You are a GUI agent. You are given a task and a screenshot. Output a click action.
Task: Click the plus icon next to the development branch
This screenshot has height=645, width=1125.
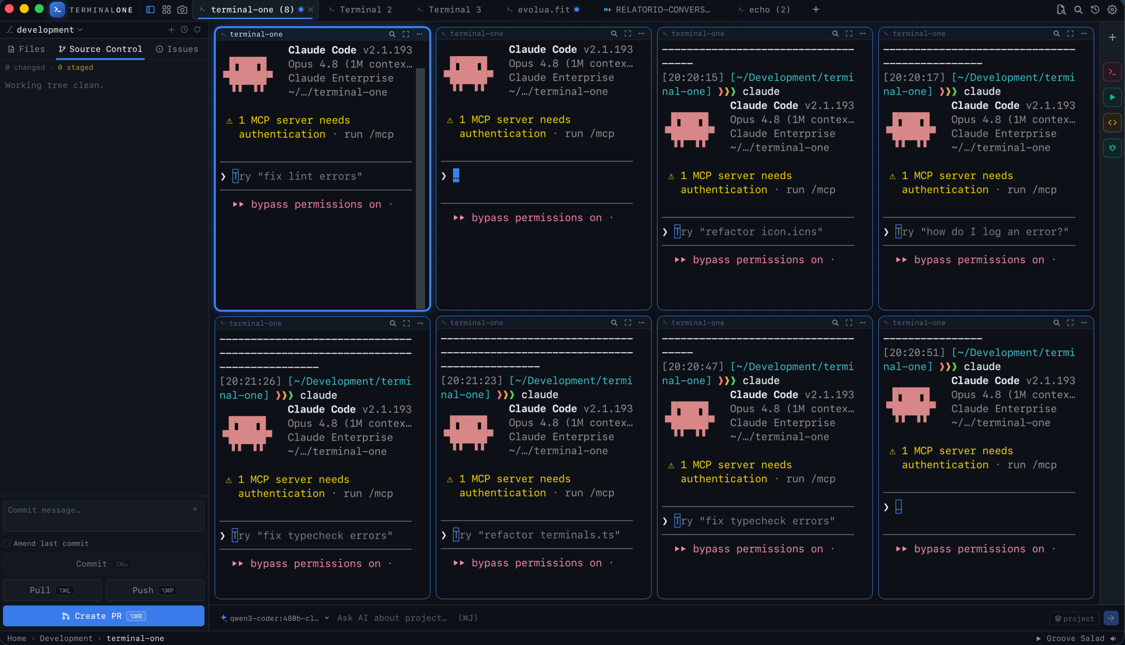[171, 29]
